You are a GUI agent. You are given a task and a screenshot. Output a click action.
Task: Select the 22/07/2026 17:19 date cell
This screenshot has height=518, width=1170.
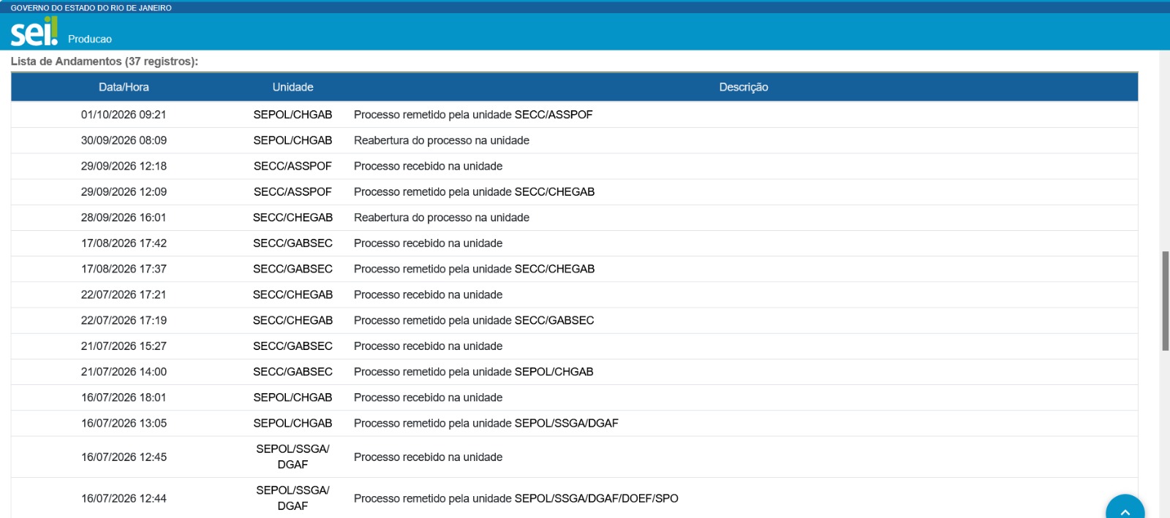point(124,320)
